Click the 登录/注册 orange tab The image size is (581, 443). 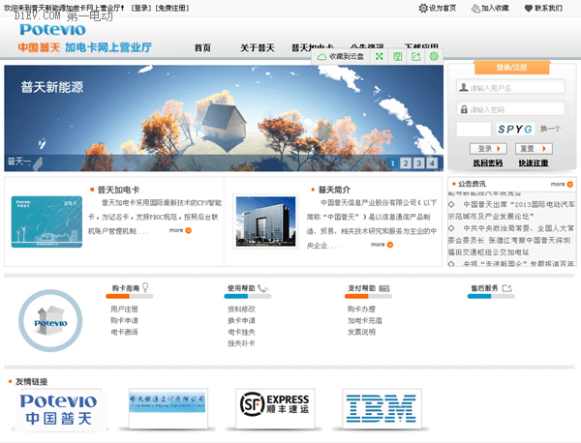point(511,68)
